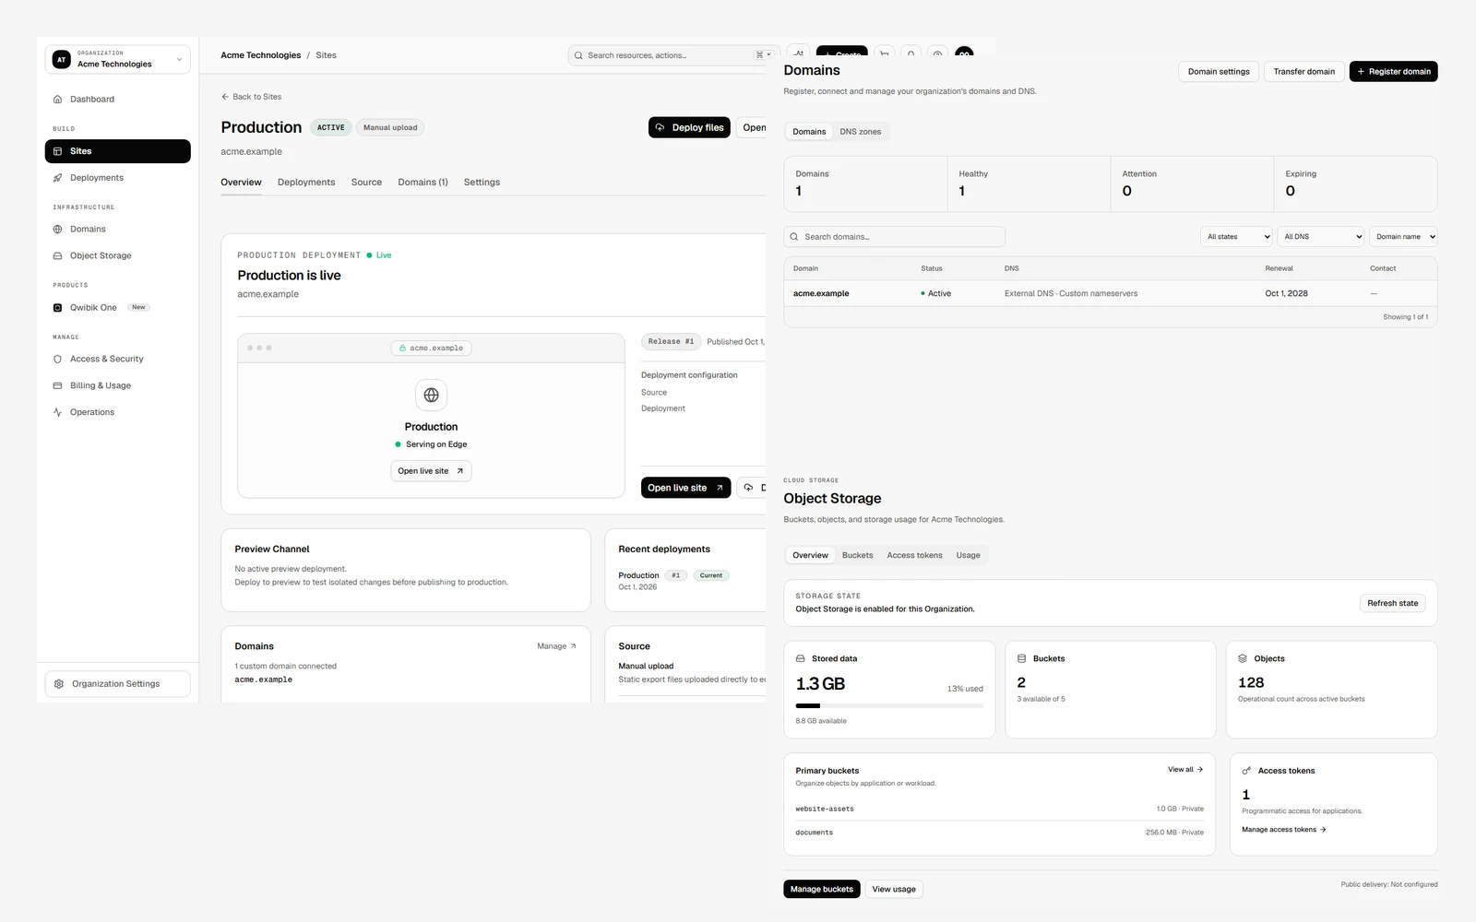Click the Refresh state button
The image size is (1476, 922).
[1392, 604]
